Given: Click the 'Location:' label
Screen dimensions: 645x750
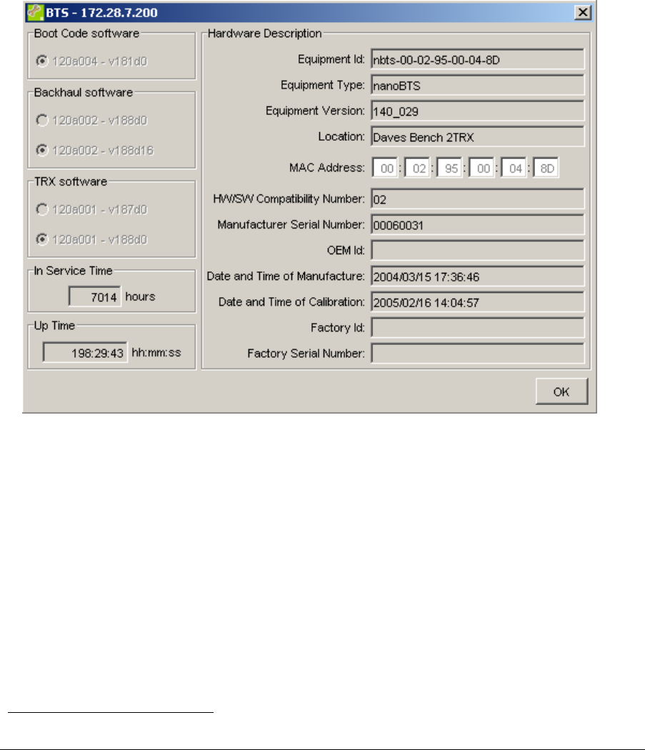Looking at the screenshot, I should coord(341,137).
